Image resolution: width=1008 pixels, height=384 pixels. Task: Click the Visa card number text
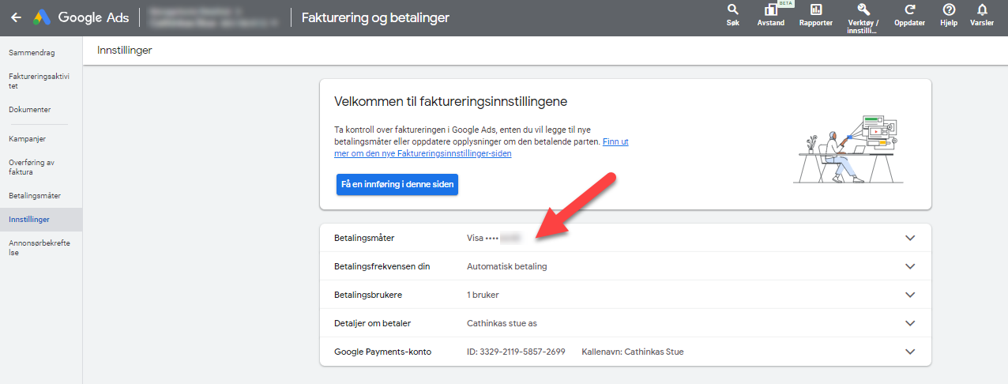(x=495, y=238)
